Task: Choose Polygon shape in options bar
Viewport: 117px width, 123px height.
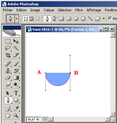Action: click(83, 19)
